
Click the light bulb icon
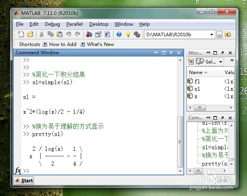click(x=128, y=34)
